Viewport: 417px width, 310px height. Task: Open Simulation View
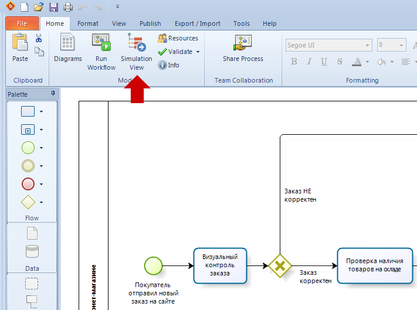click(x=137, y=52)
